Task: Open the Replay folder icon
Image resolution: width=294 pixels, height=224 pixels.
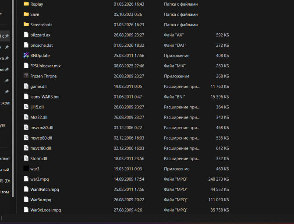Action: point(26,4)
